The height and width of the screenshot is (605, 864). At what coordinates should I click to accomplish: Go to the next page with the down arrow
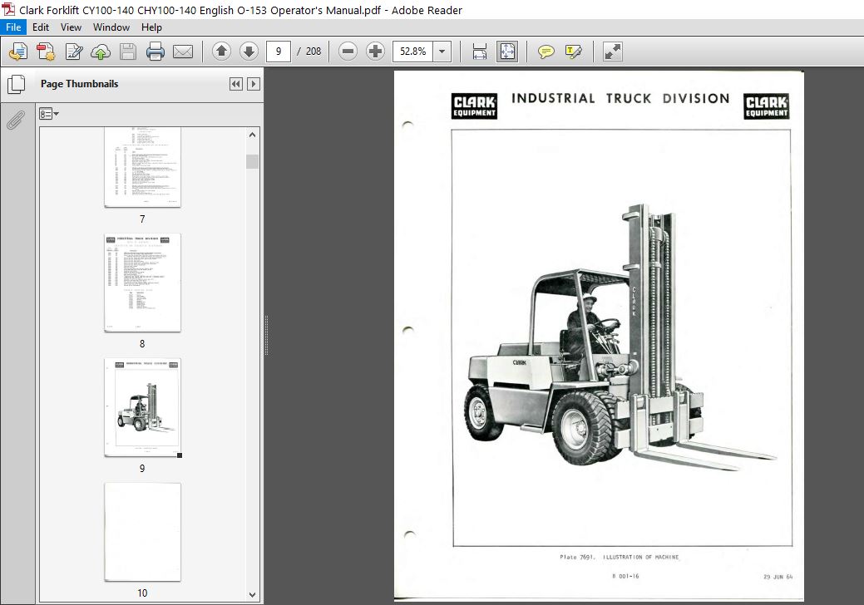click(249, 52)
